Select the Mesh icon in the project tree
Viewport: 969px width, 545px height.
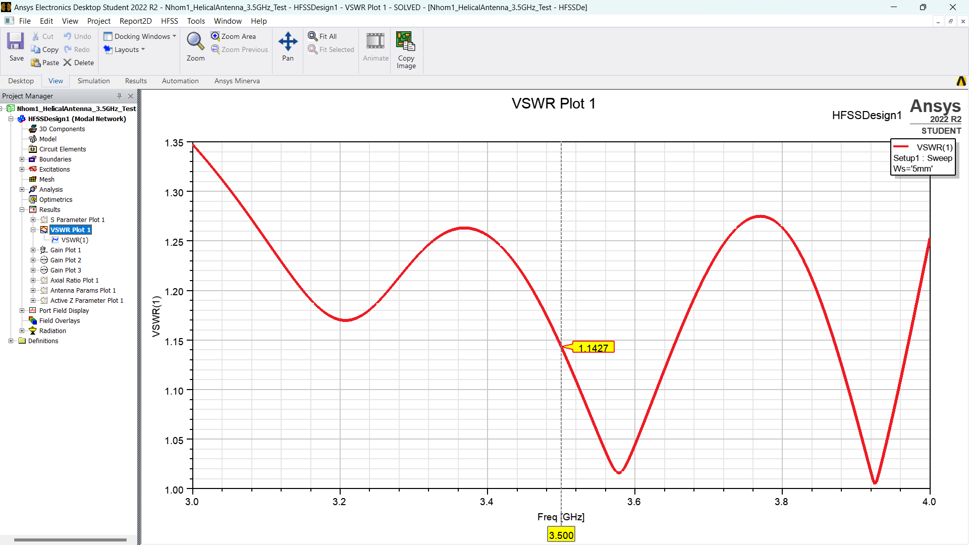[33, 179]
